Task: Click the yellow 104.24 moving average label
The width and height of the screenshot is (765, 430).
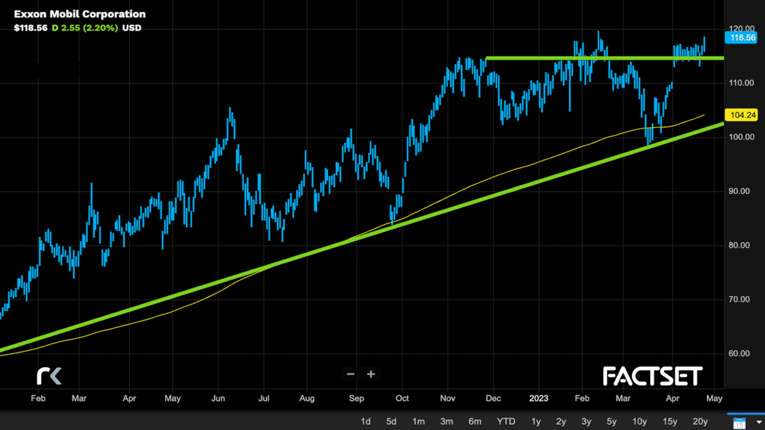Action: coord(740,115)
